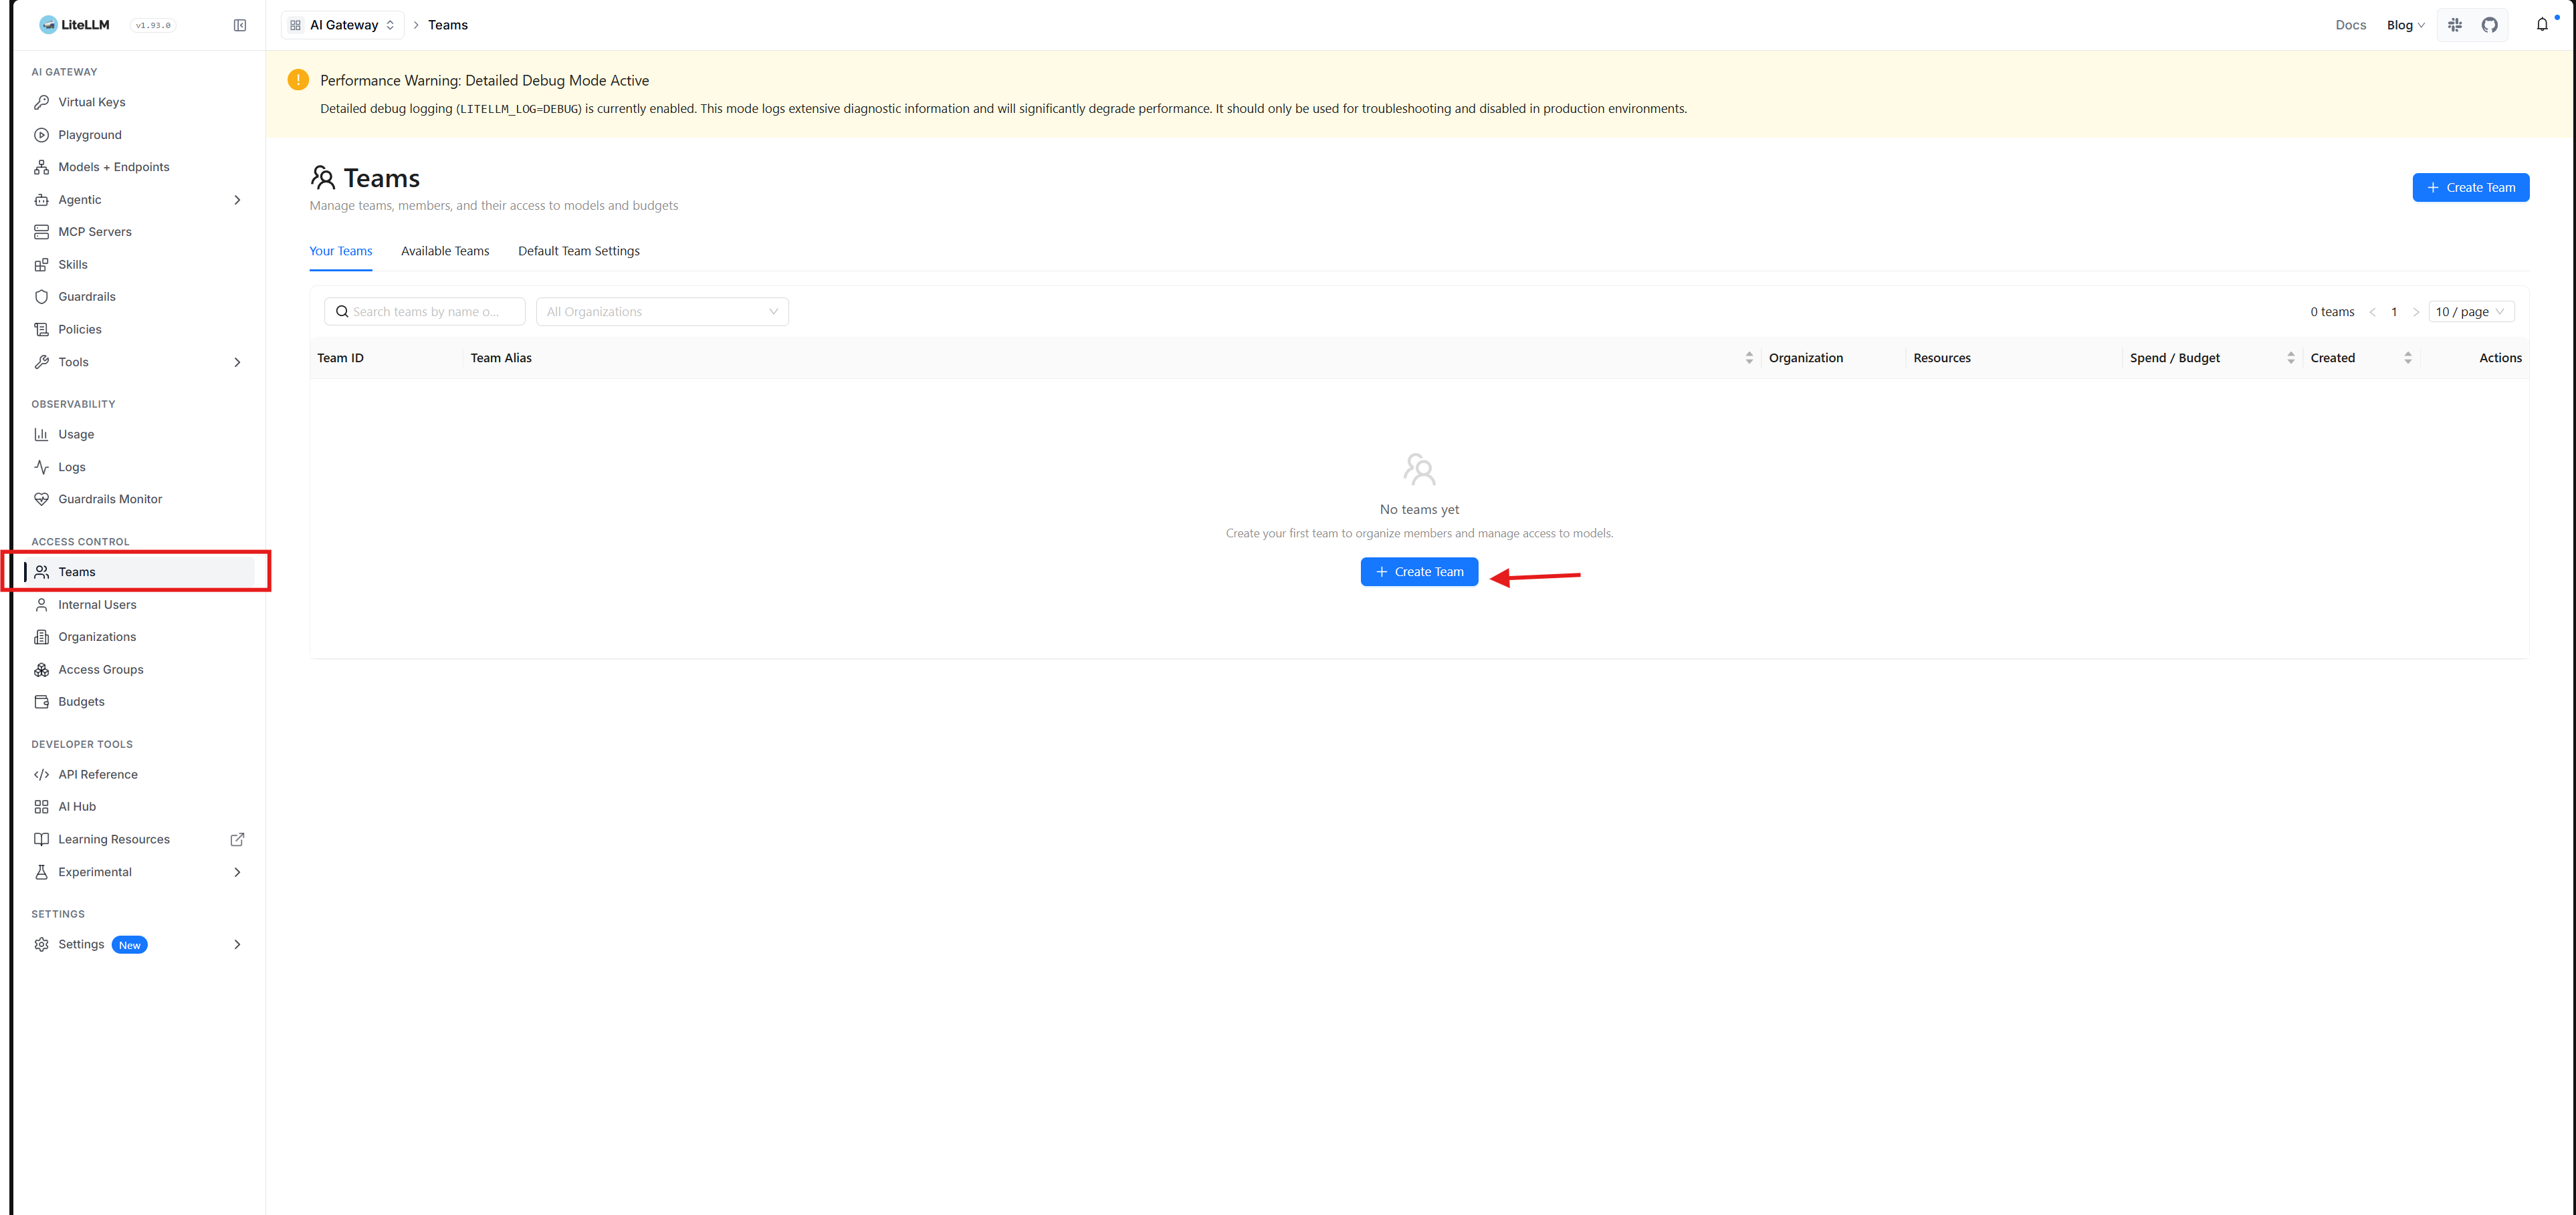Screen dimensions: 2576x1215
Task: Focus the Search teams by name field
Action: tap(425, 311)
